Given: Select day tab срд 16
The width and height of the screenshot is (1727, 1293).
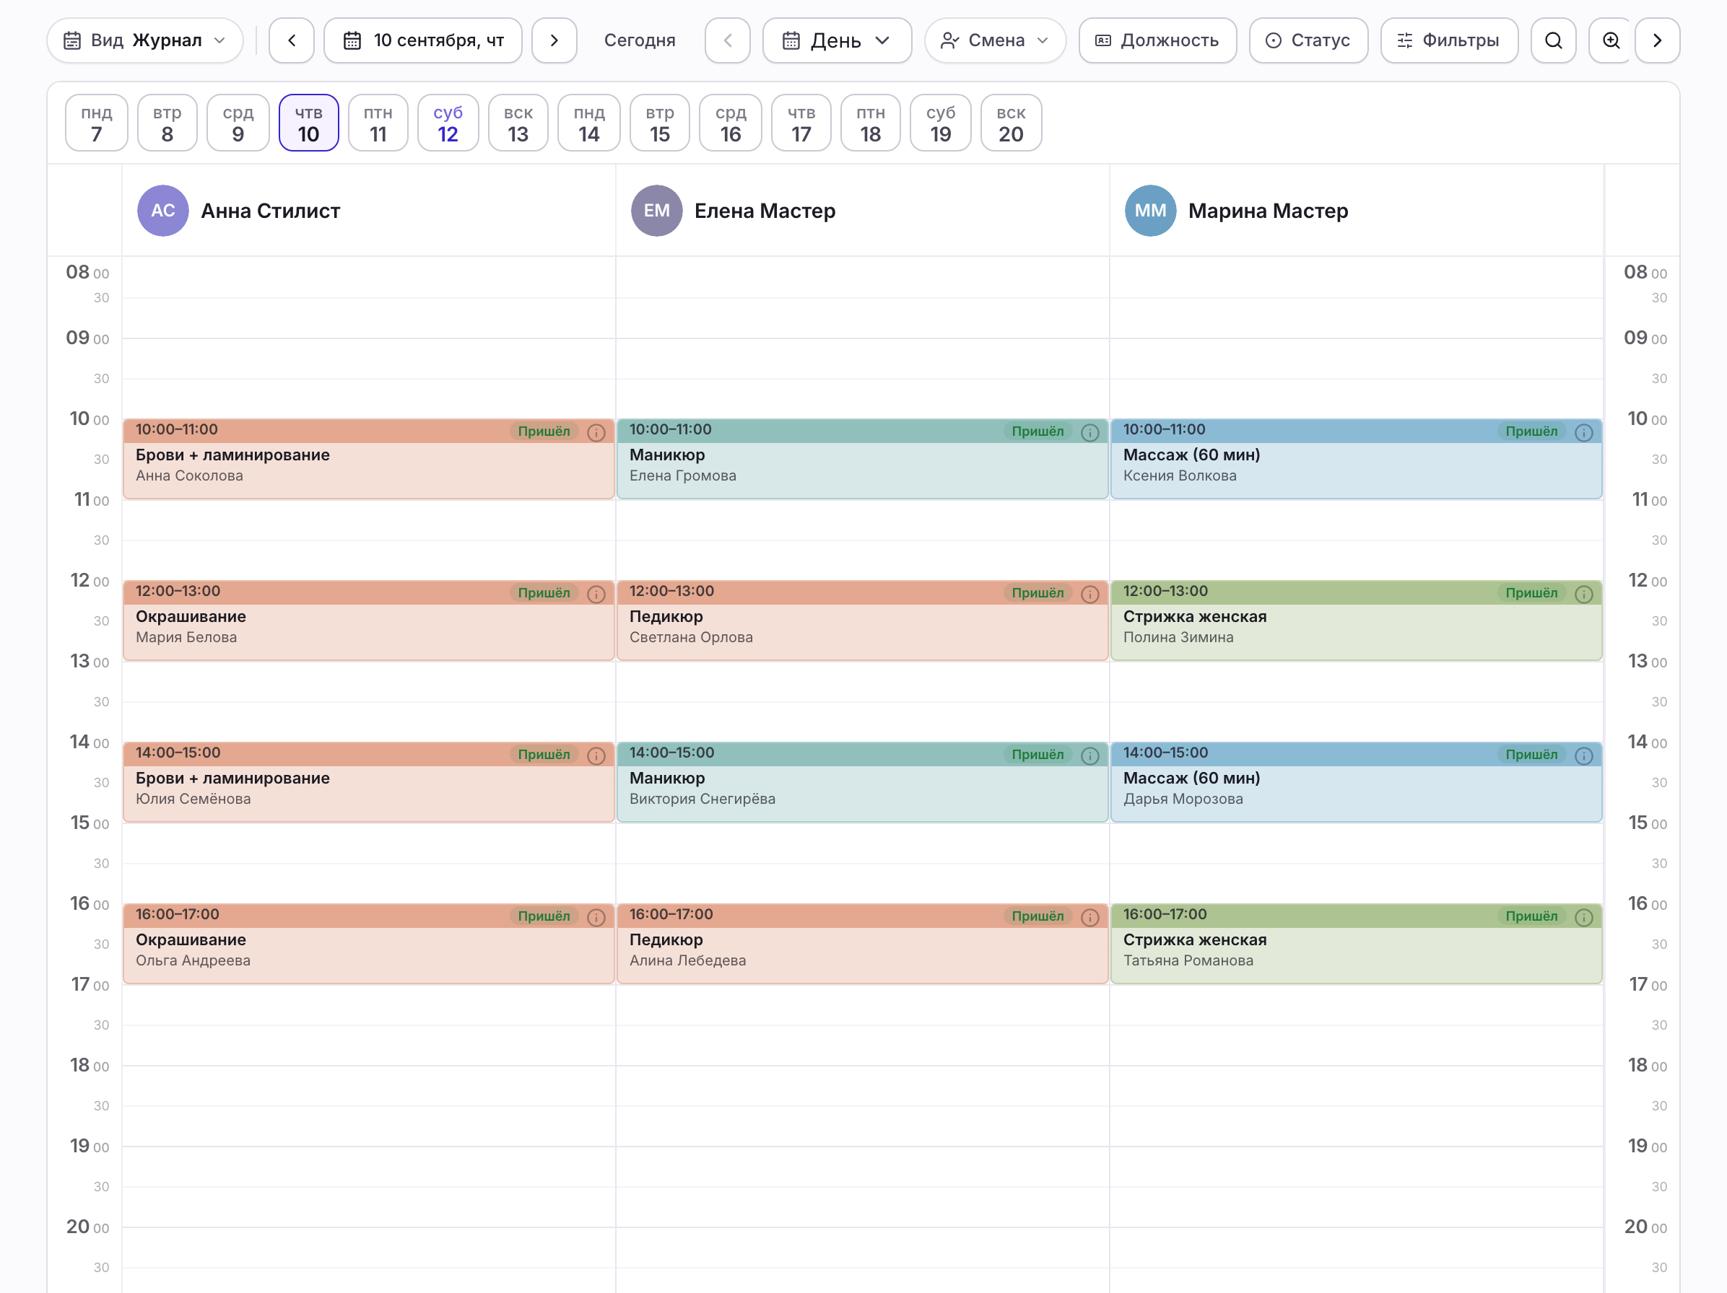Looking at the screenshot, I should pyautogui.click(x=731, y=123).
